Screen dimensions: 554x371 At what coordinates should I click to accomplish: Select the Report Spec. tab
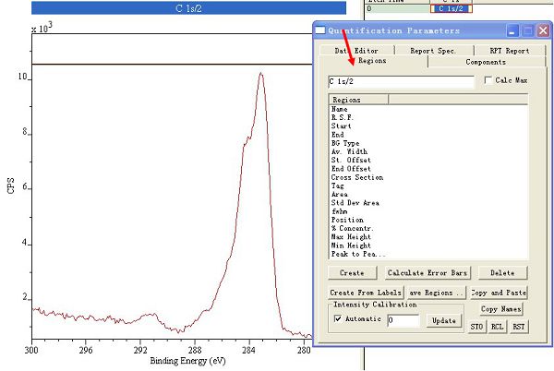pos(434,51)
